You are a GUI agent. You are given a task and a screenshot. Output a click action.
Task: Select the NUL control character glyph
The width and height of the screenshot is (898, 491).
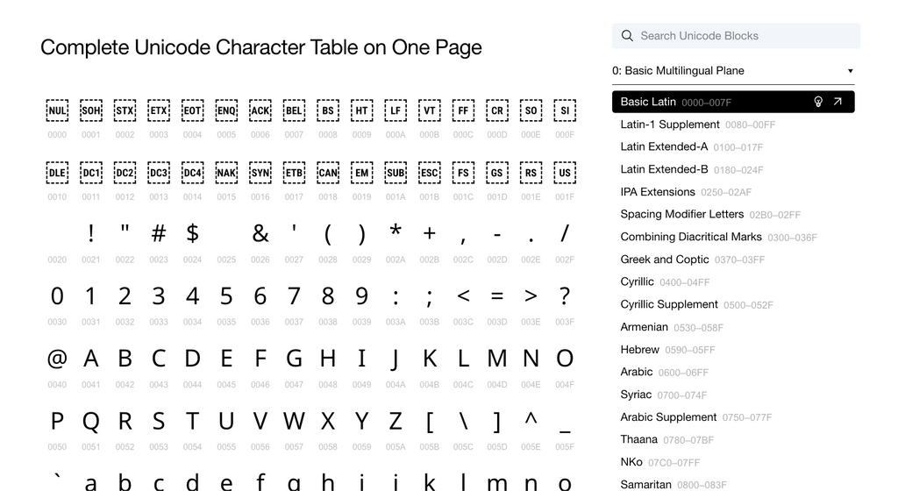click(57, 110)
